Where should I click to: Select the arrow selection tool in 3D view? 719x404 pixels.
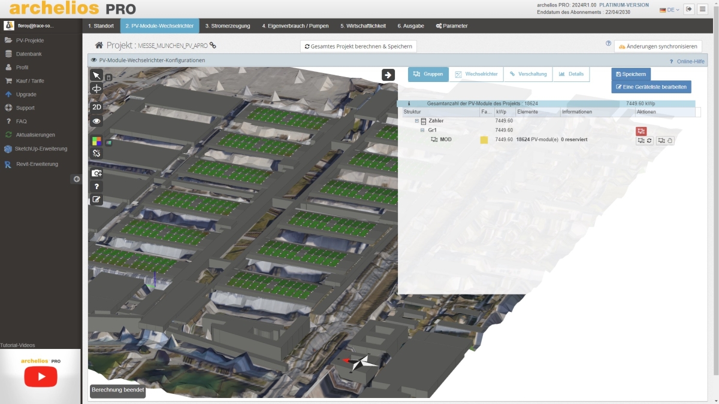[96, 75]
